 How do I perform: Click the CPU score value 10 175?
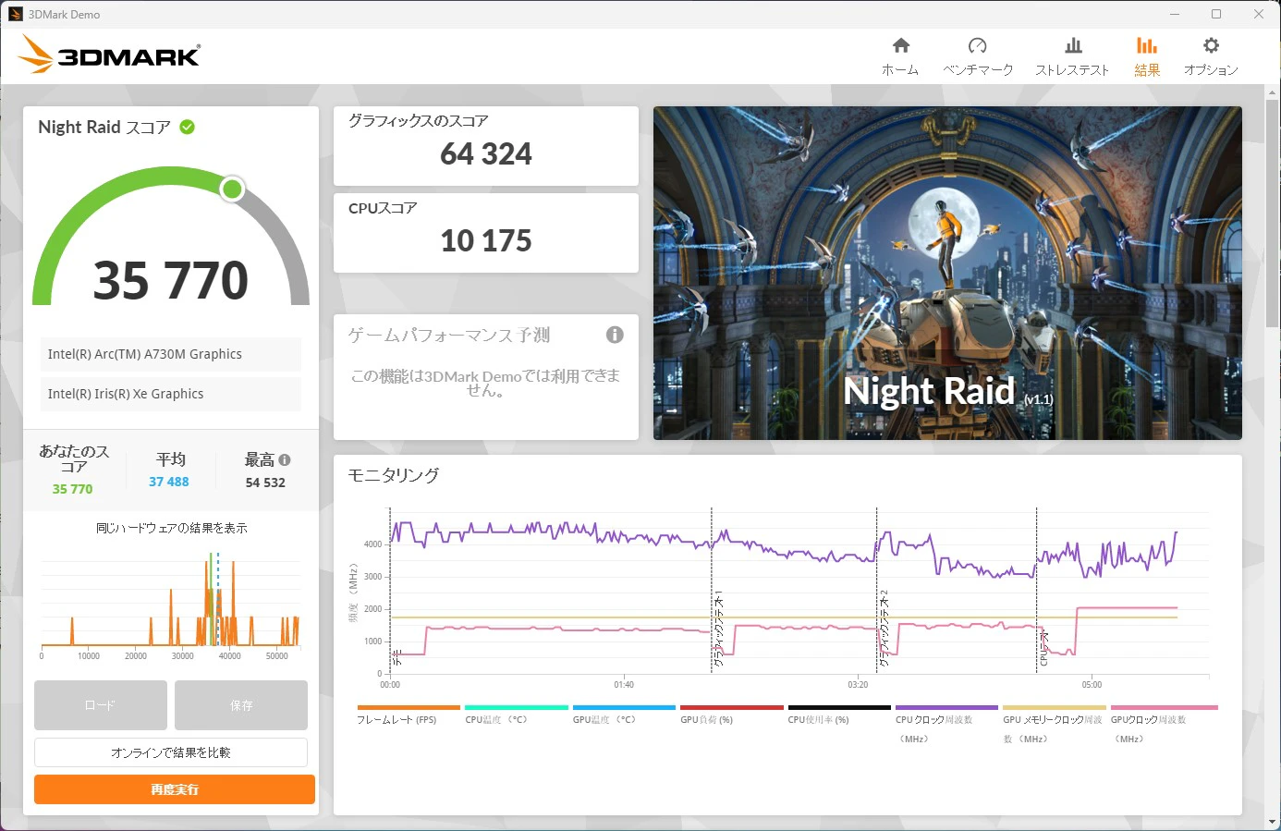[486, 240]
